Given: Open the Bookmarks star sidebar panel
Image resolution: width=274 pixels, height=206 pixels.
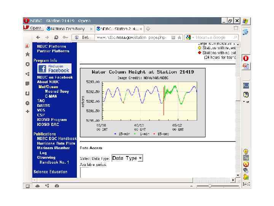Looking at the screenshot, I should pos(27,54).
